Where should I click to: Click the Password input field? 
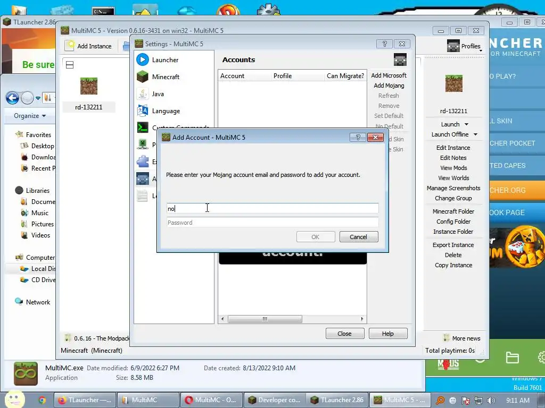[x=272, y=223]
